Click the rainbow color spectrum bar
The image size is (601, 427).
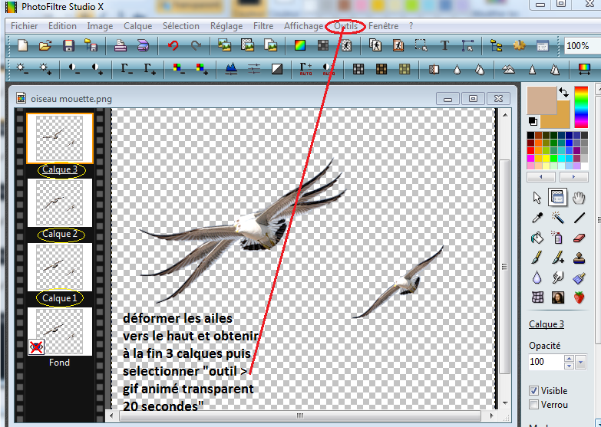[581, 107]
